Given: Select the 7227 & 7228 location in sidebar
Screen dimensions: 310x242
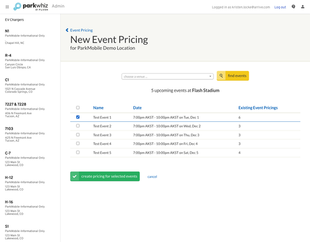Looking at the screenshot, I should [15, 104].
